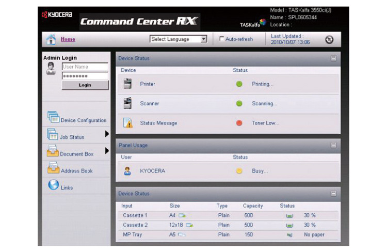Select the 'Cassette 1' row label
The width and height of the screenshot is (387, 252).
coord(135,215)
